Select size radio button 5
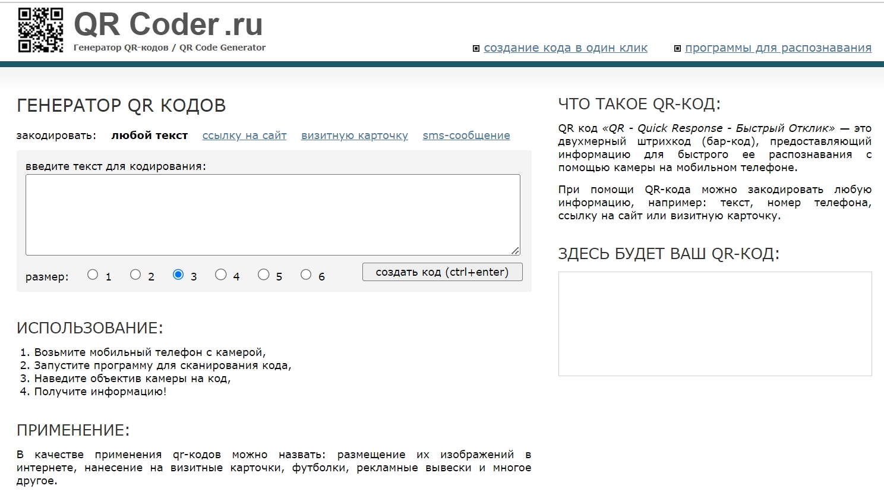 click(264, 275)
